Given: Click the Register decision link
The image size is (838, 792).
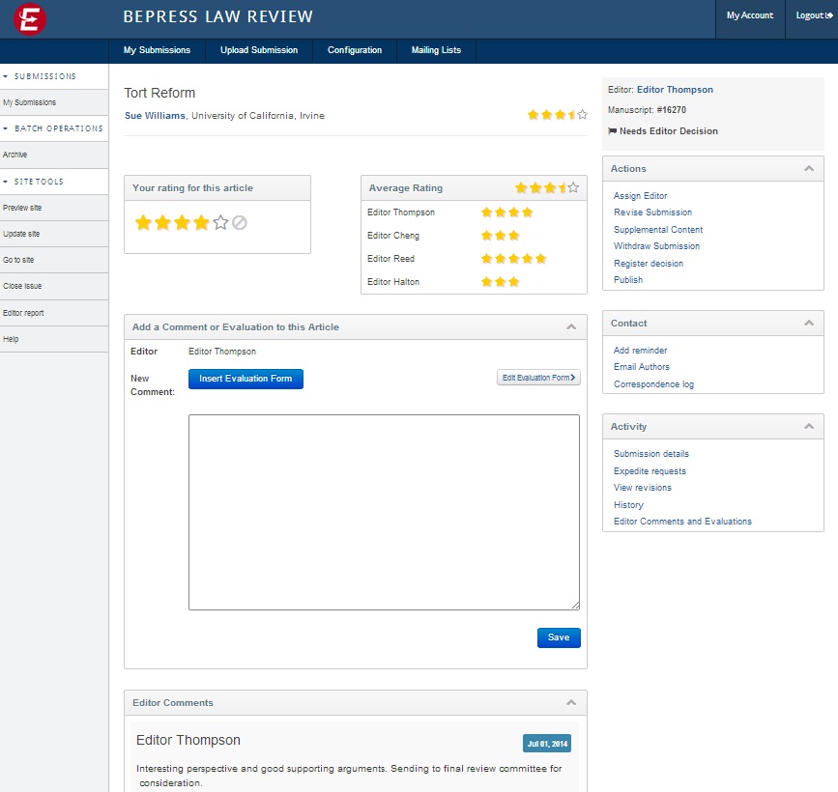Looking at the screenshot, I should point(648,264).
